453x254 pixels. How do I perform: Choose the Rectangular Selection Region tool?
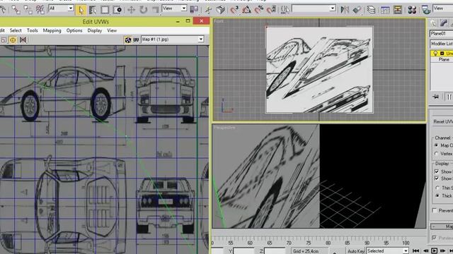[105, 10]
